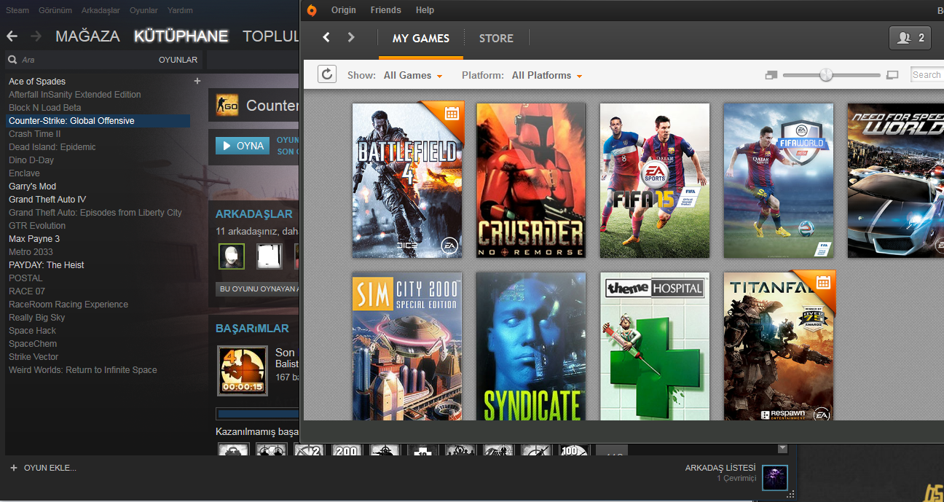Open Origin friends list button showing 2
This screenshot has height=502, width=944.
[x=910, y=38]
